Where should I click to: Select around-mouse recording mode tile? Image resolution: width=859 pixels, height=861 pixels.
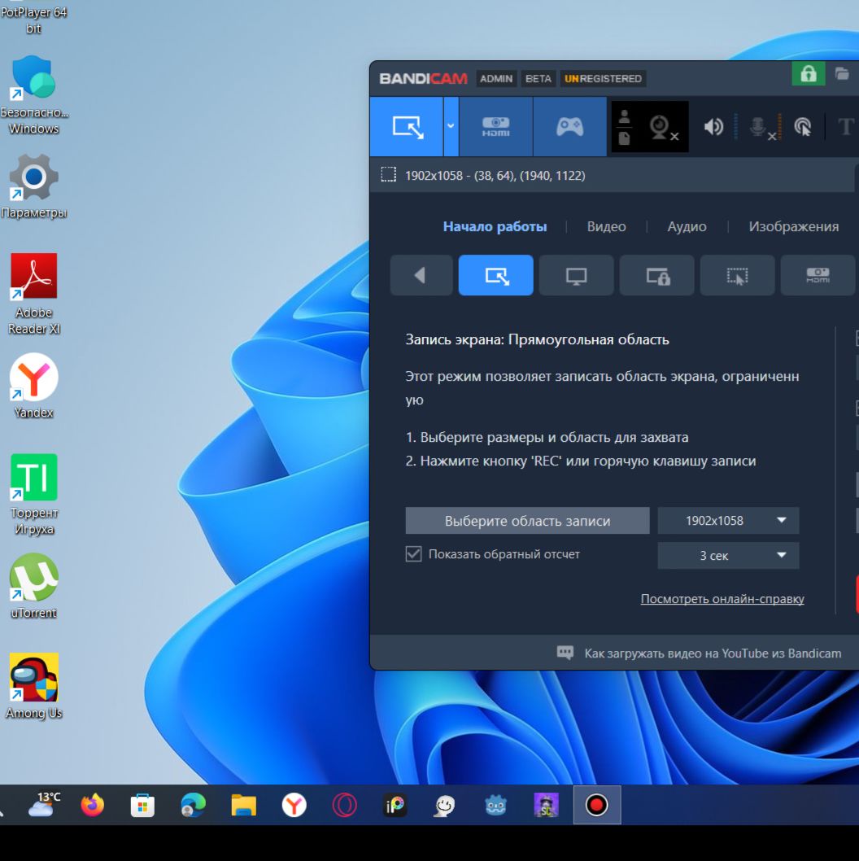tap(737, 275)
